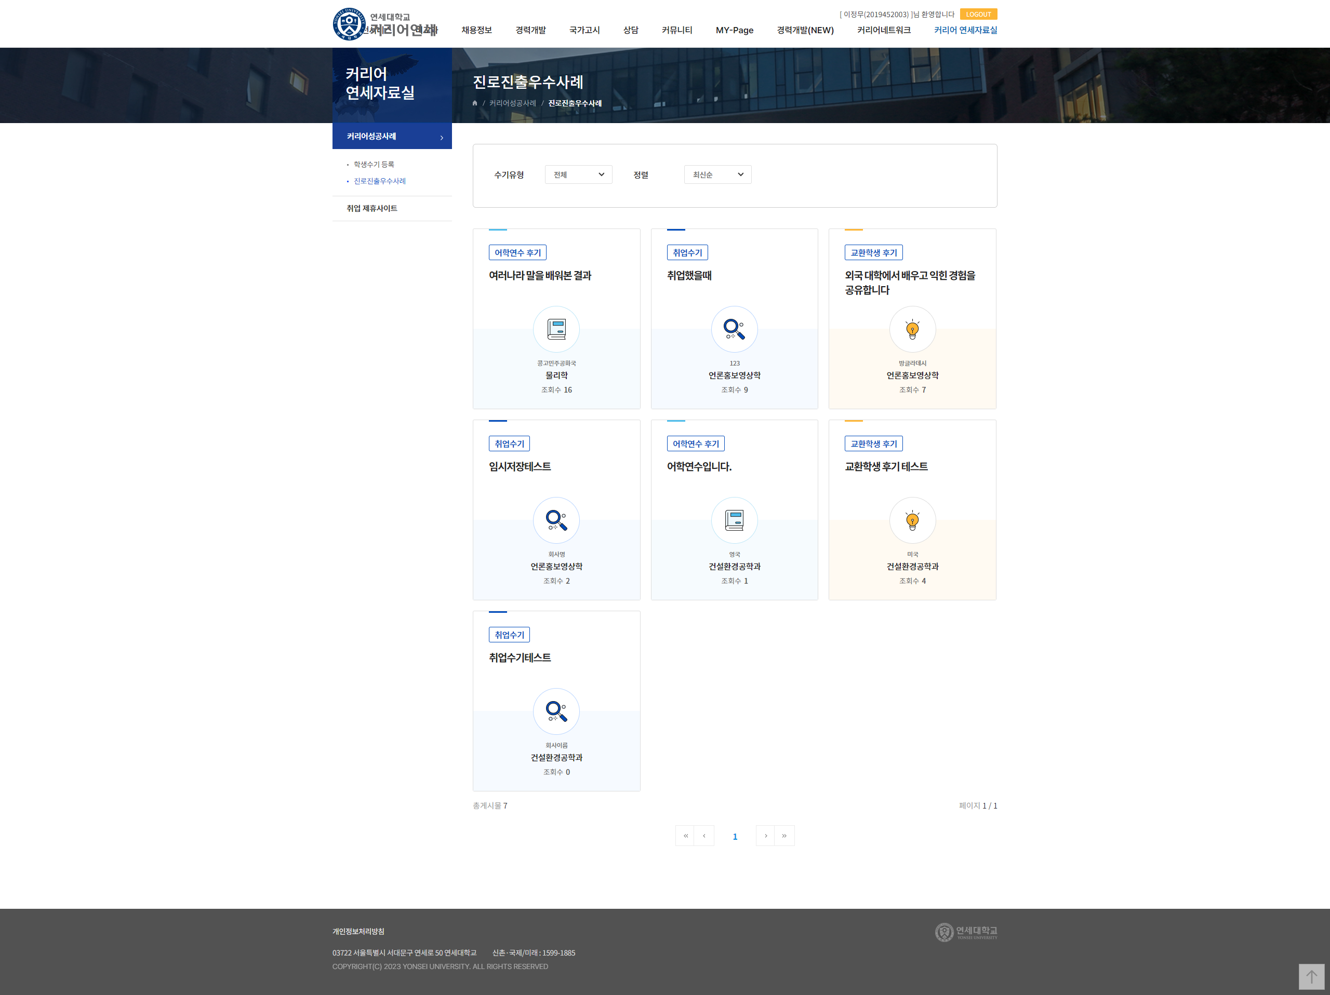Open 학생수기 등록 sidebar link

point(374,165)
